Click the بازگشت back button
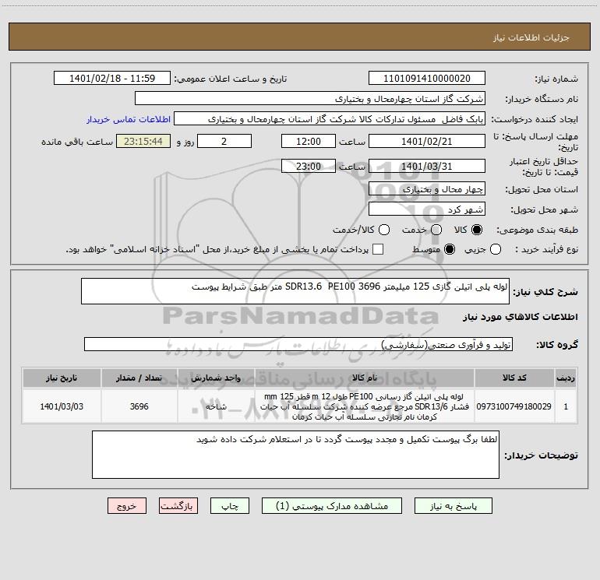600x580 pixels. point(178,506)
